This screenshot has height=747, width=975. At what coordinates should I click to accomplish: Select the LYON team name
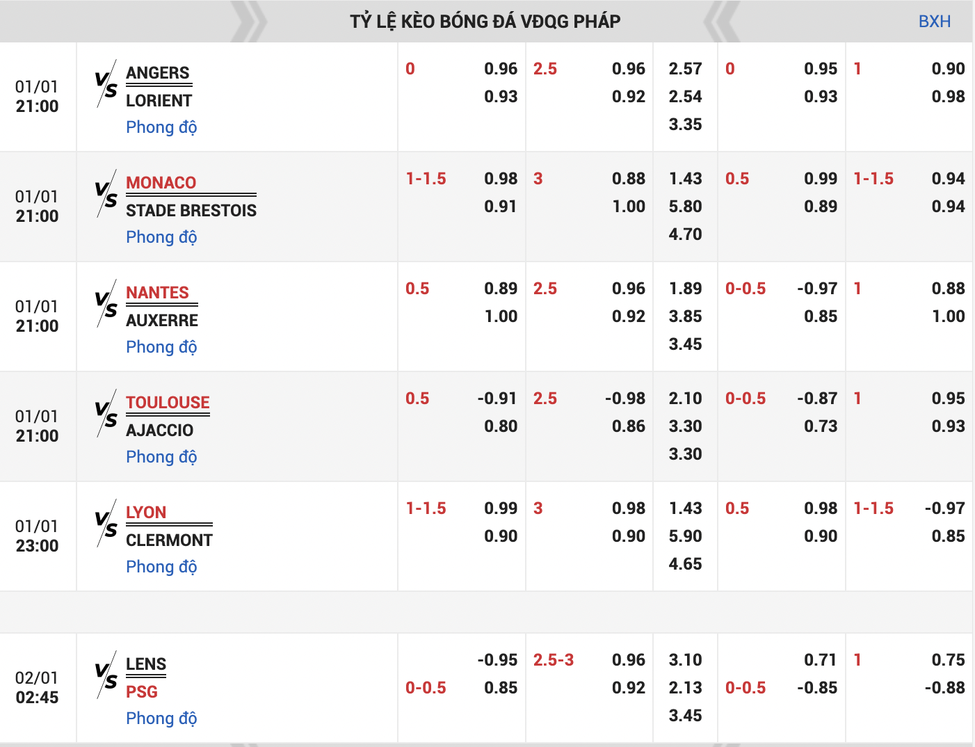point(146,513)
